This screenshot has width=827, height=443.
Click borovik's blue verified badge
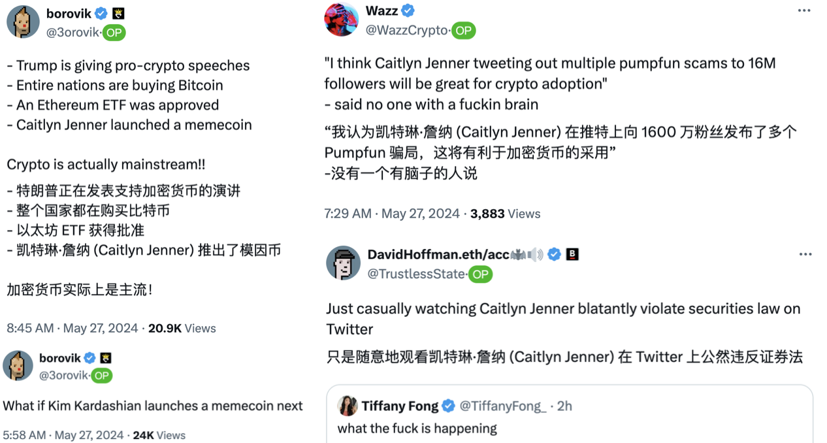pos(100,13)
